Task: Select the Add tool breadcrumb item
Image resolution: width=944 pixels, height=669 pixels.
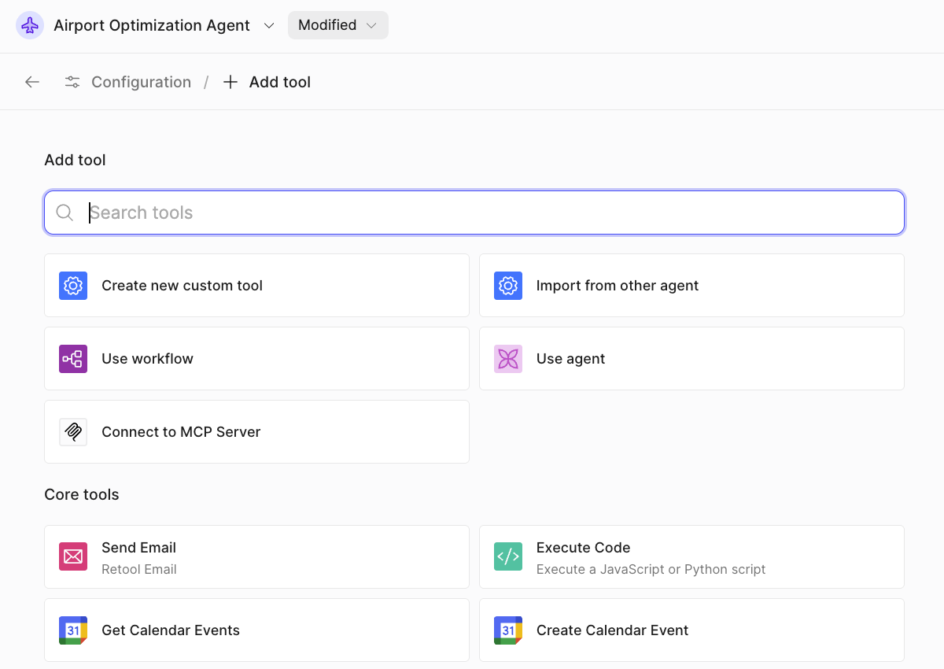Action: [280, 81]
